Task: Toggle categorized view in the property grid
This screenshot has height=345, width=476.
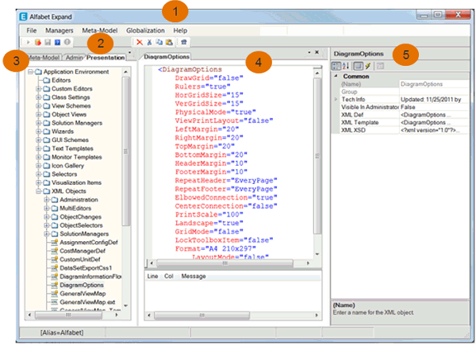Action: tap(337, 66)
